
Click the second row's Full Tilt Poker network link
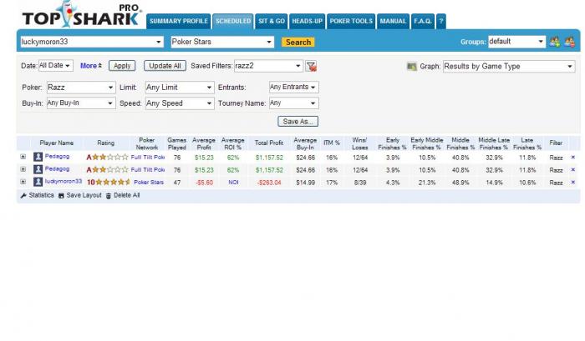(x=148, y=170)
